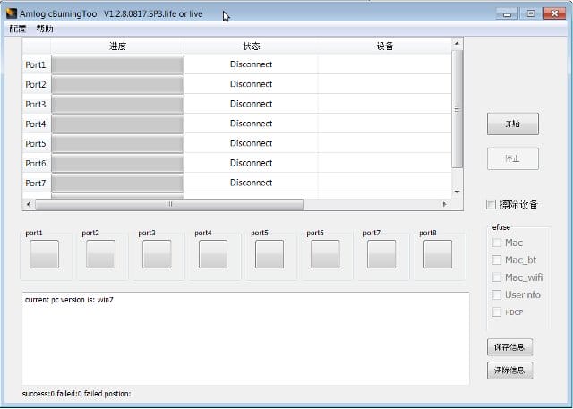Toggle the Mac_wifi checkbox
Screen dimensions: 573x409
coord(497,277)
